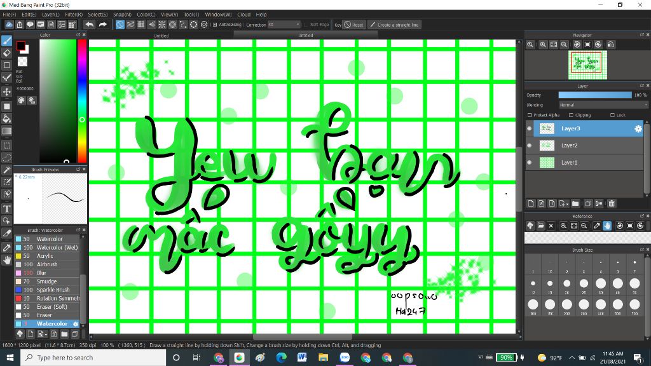Open image file in Reference panel

pos(540,226)
